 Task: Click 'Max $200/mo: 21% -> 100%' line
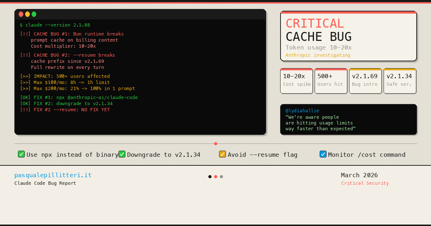tap(77, 89)
